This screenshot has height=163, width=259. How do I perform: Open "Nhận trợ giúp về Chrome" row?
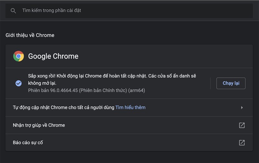tap(129, 125)
